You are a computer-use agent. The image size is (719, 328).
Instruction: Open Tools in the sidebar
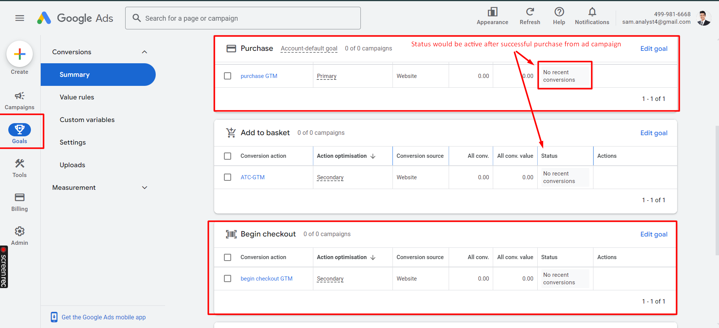point(20,168)
